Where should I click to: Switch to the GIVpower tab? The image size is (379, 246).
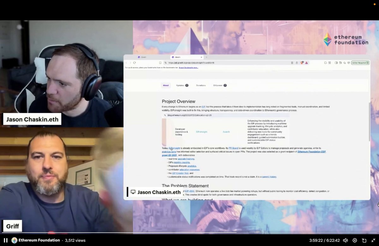220,85
